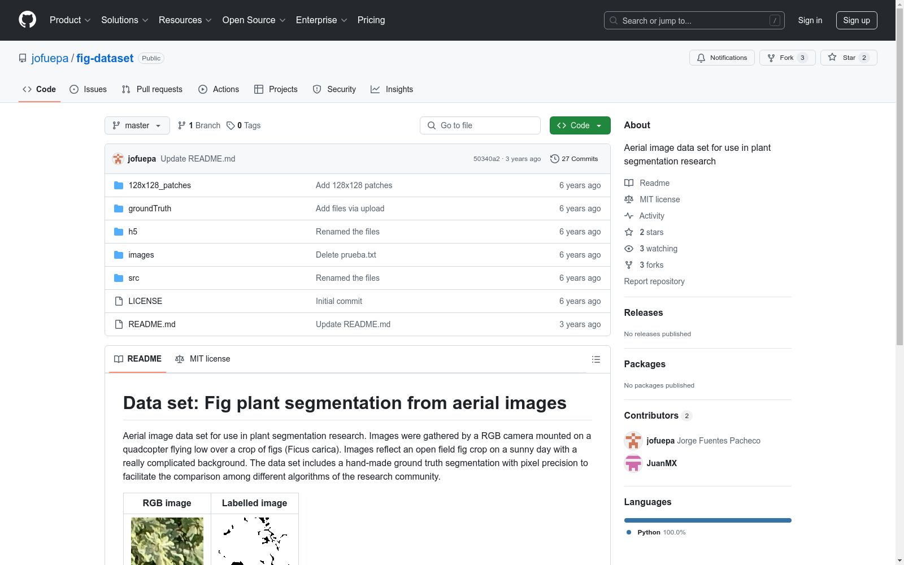Expand the Solutions menu
Screen dimensions: 904x565
[x=125, y=20]
